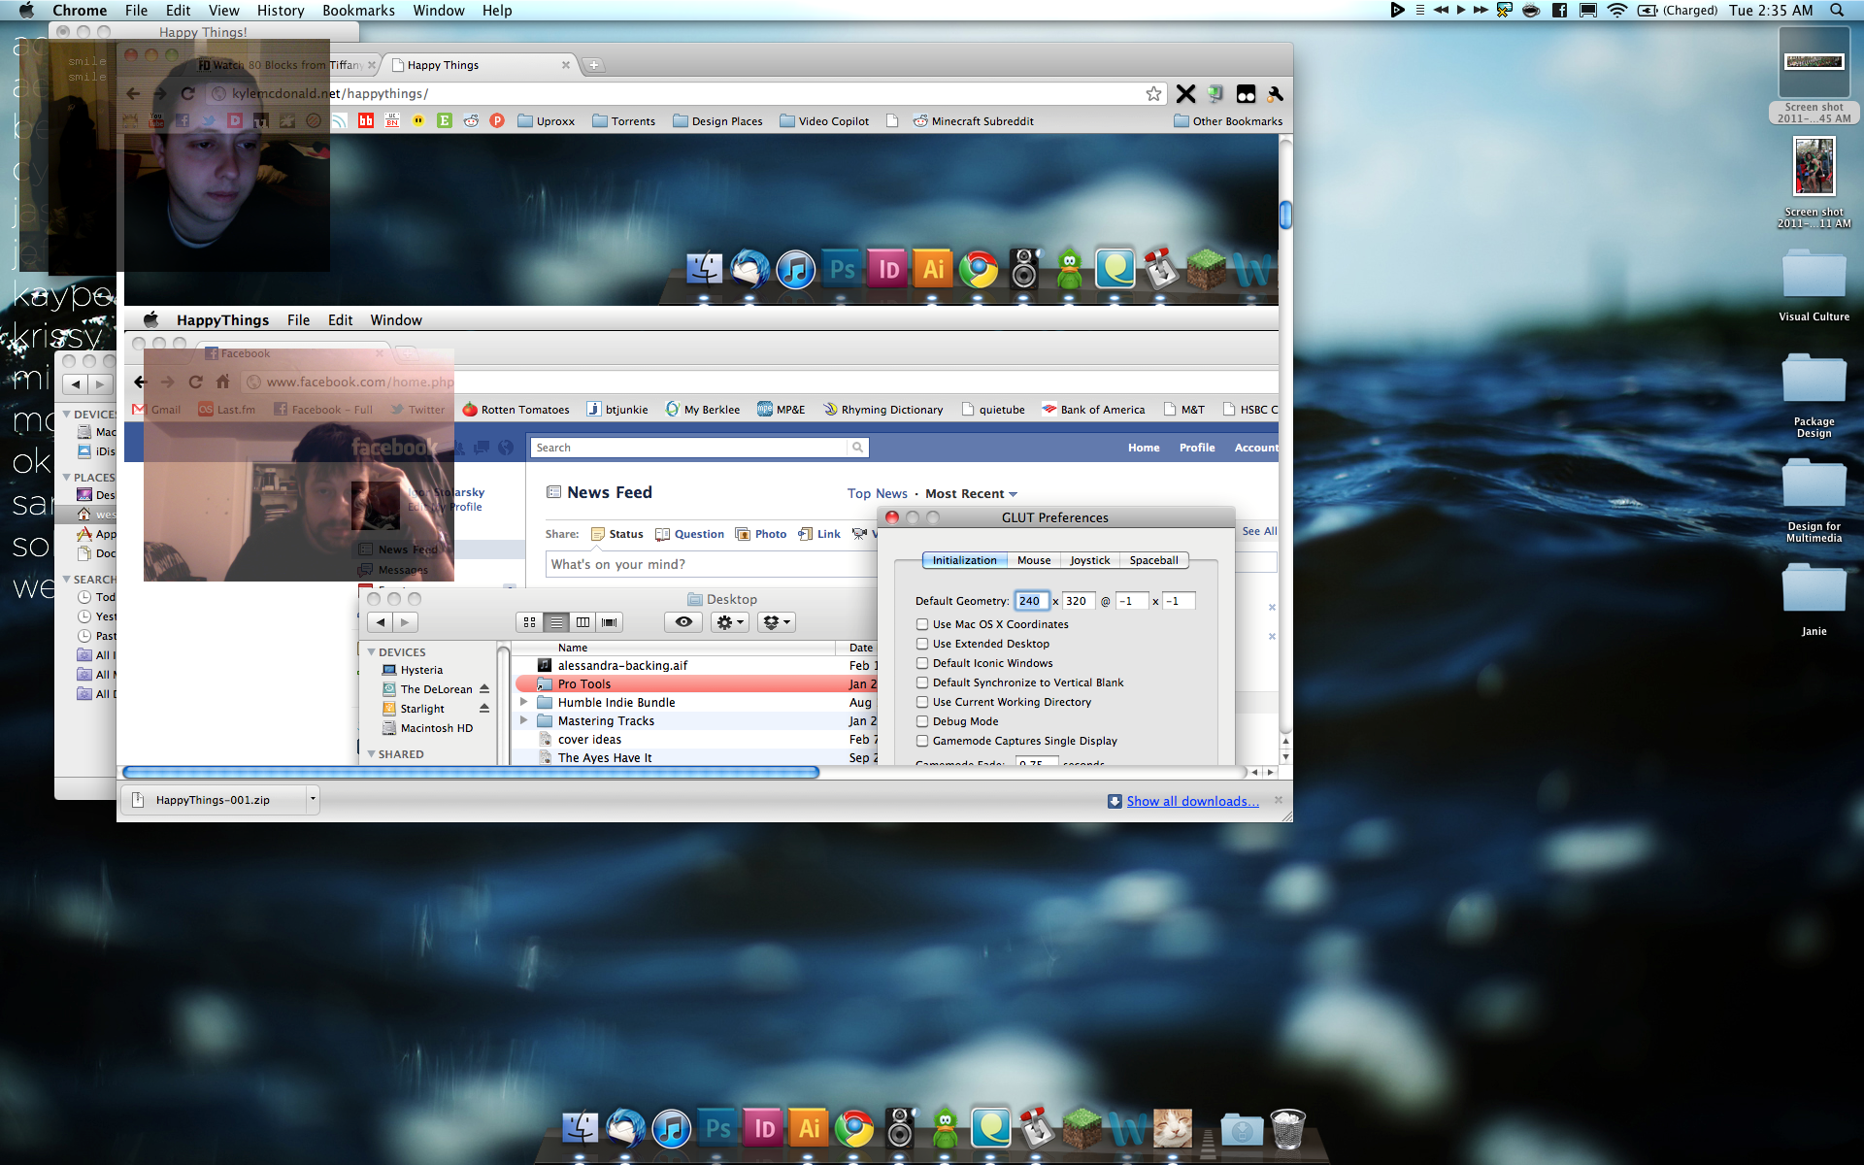The image size is (1864, 1165).
Task: Open the Trash in the Dock
Action: point(1287,1129)
